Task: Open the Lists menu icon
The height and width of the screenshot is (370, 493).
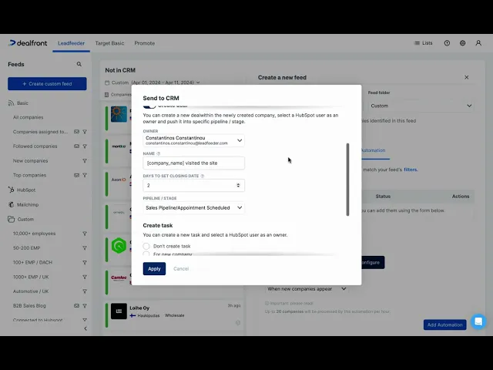Action: 417,43
